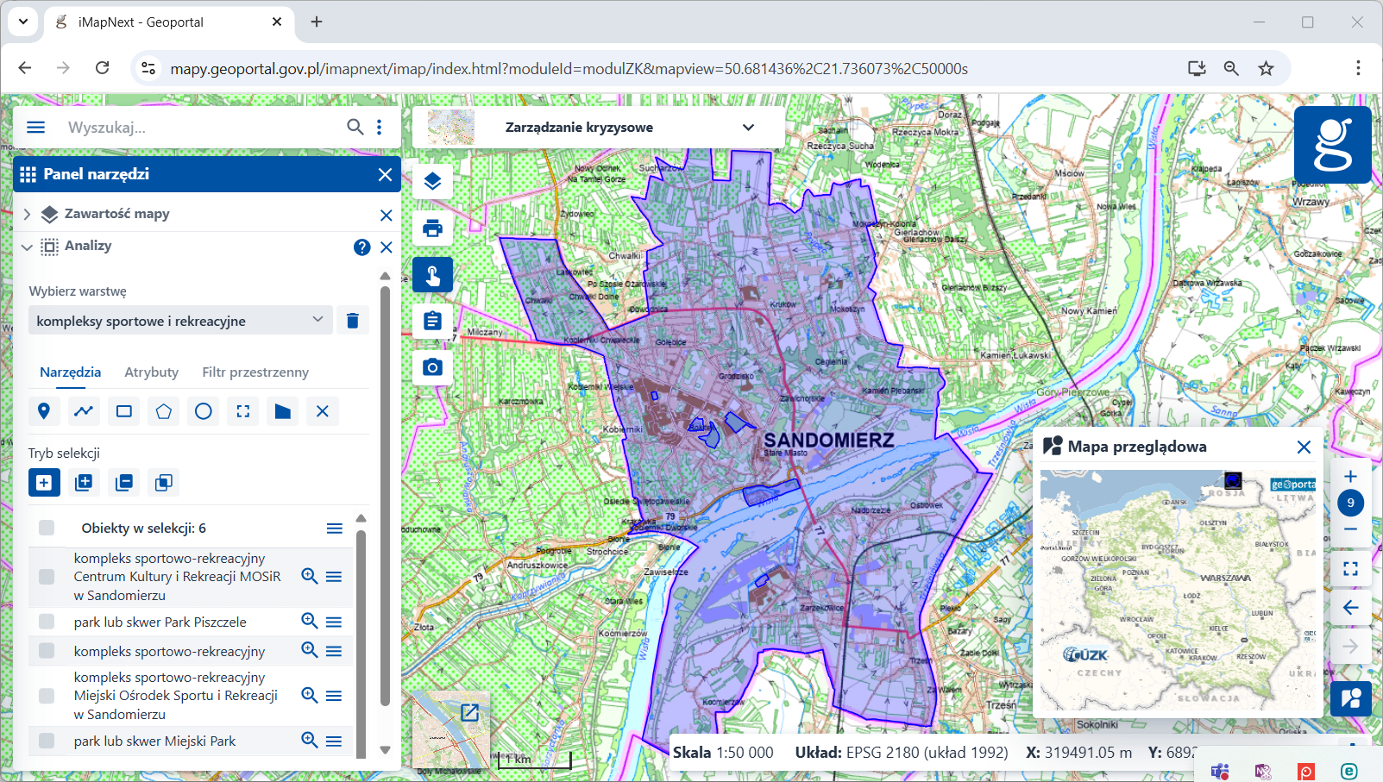
Task: Click the camera screenshot icon
Action: coord(432,367)
